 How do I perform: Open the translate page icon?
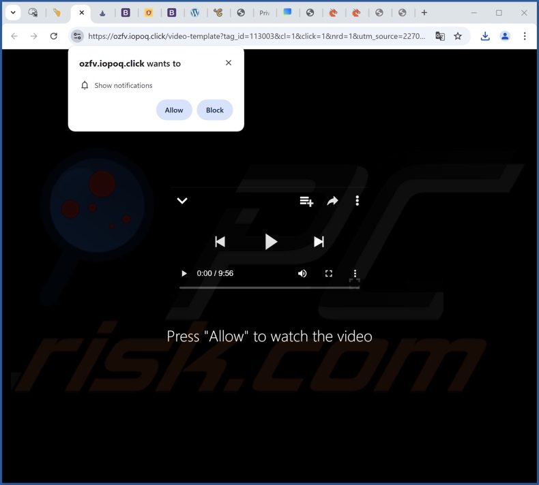(440, 36)
